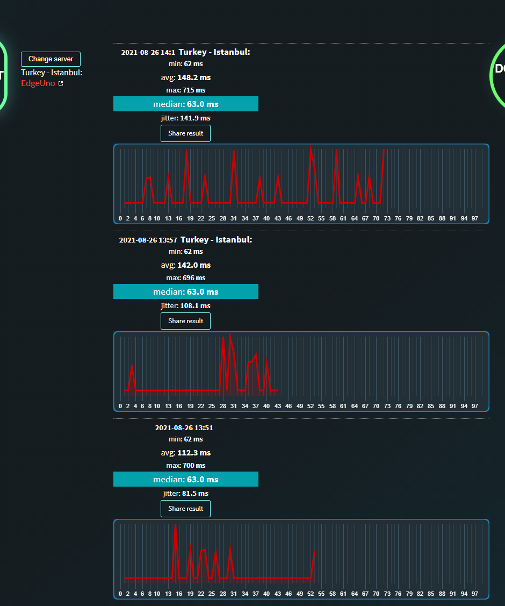Select the 2021-08-26 13:57 Turkey - Istanbul heading
The width and height of the screenshot is (505, 606).
[x=186, y=240]
